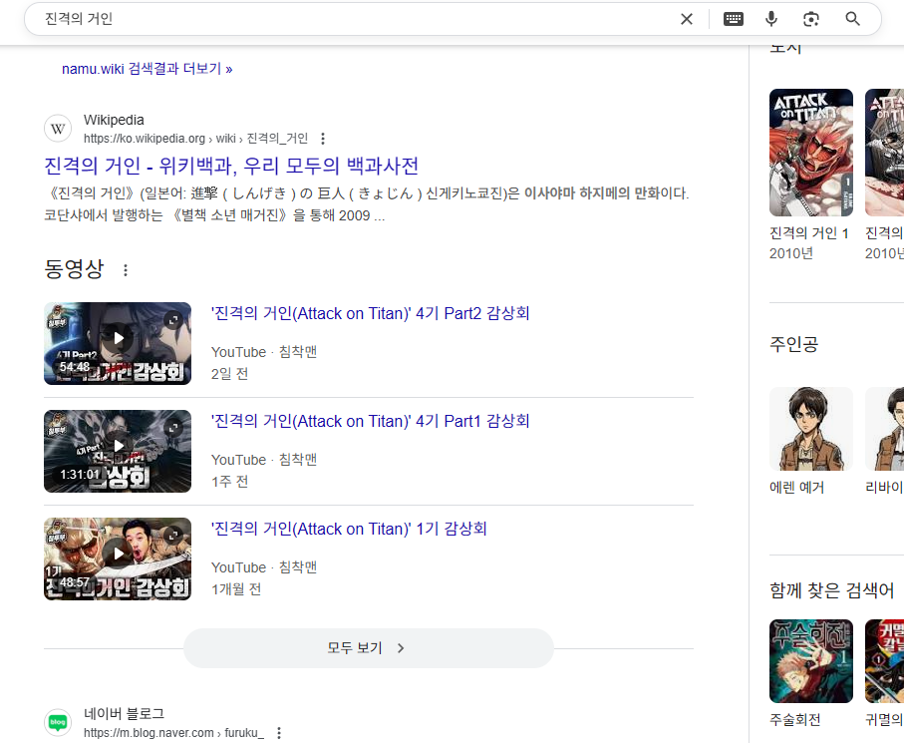This screenshot has width=904, height=743.
Task: Click the 네이버 블로그 green favicon
Action: pyautogui.click(x=58, y=722)
